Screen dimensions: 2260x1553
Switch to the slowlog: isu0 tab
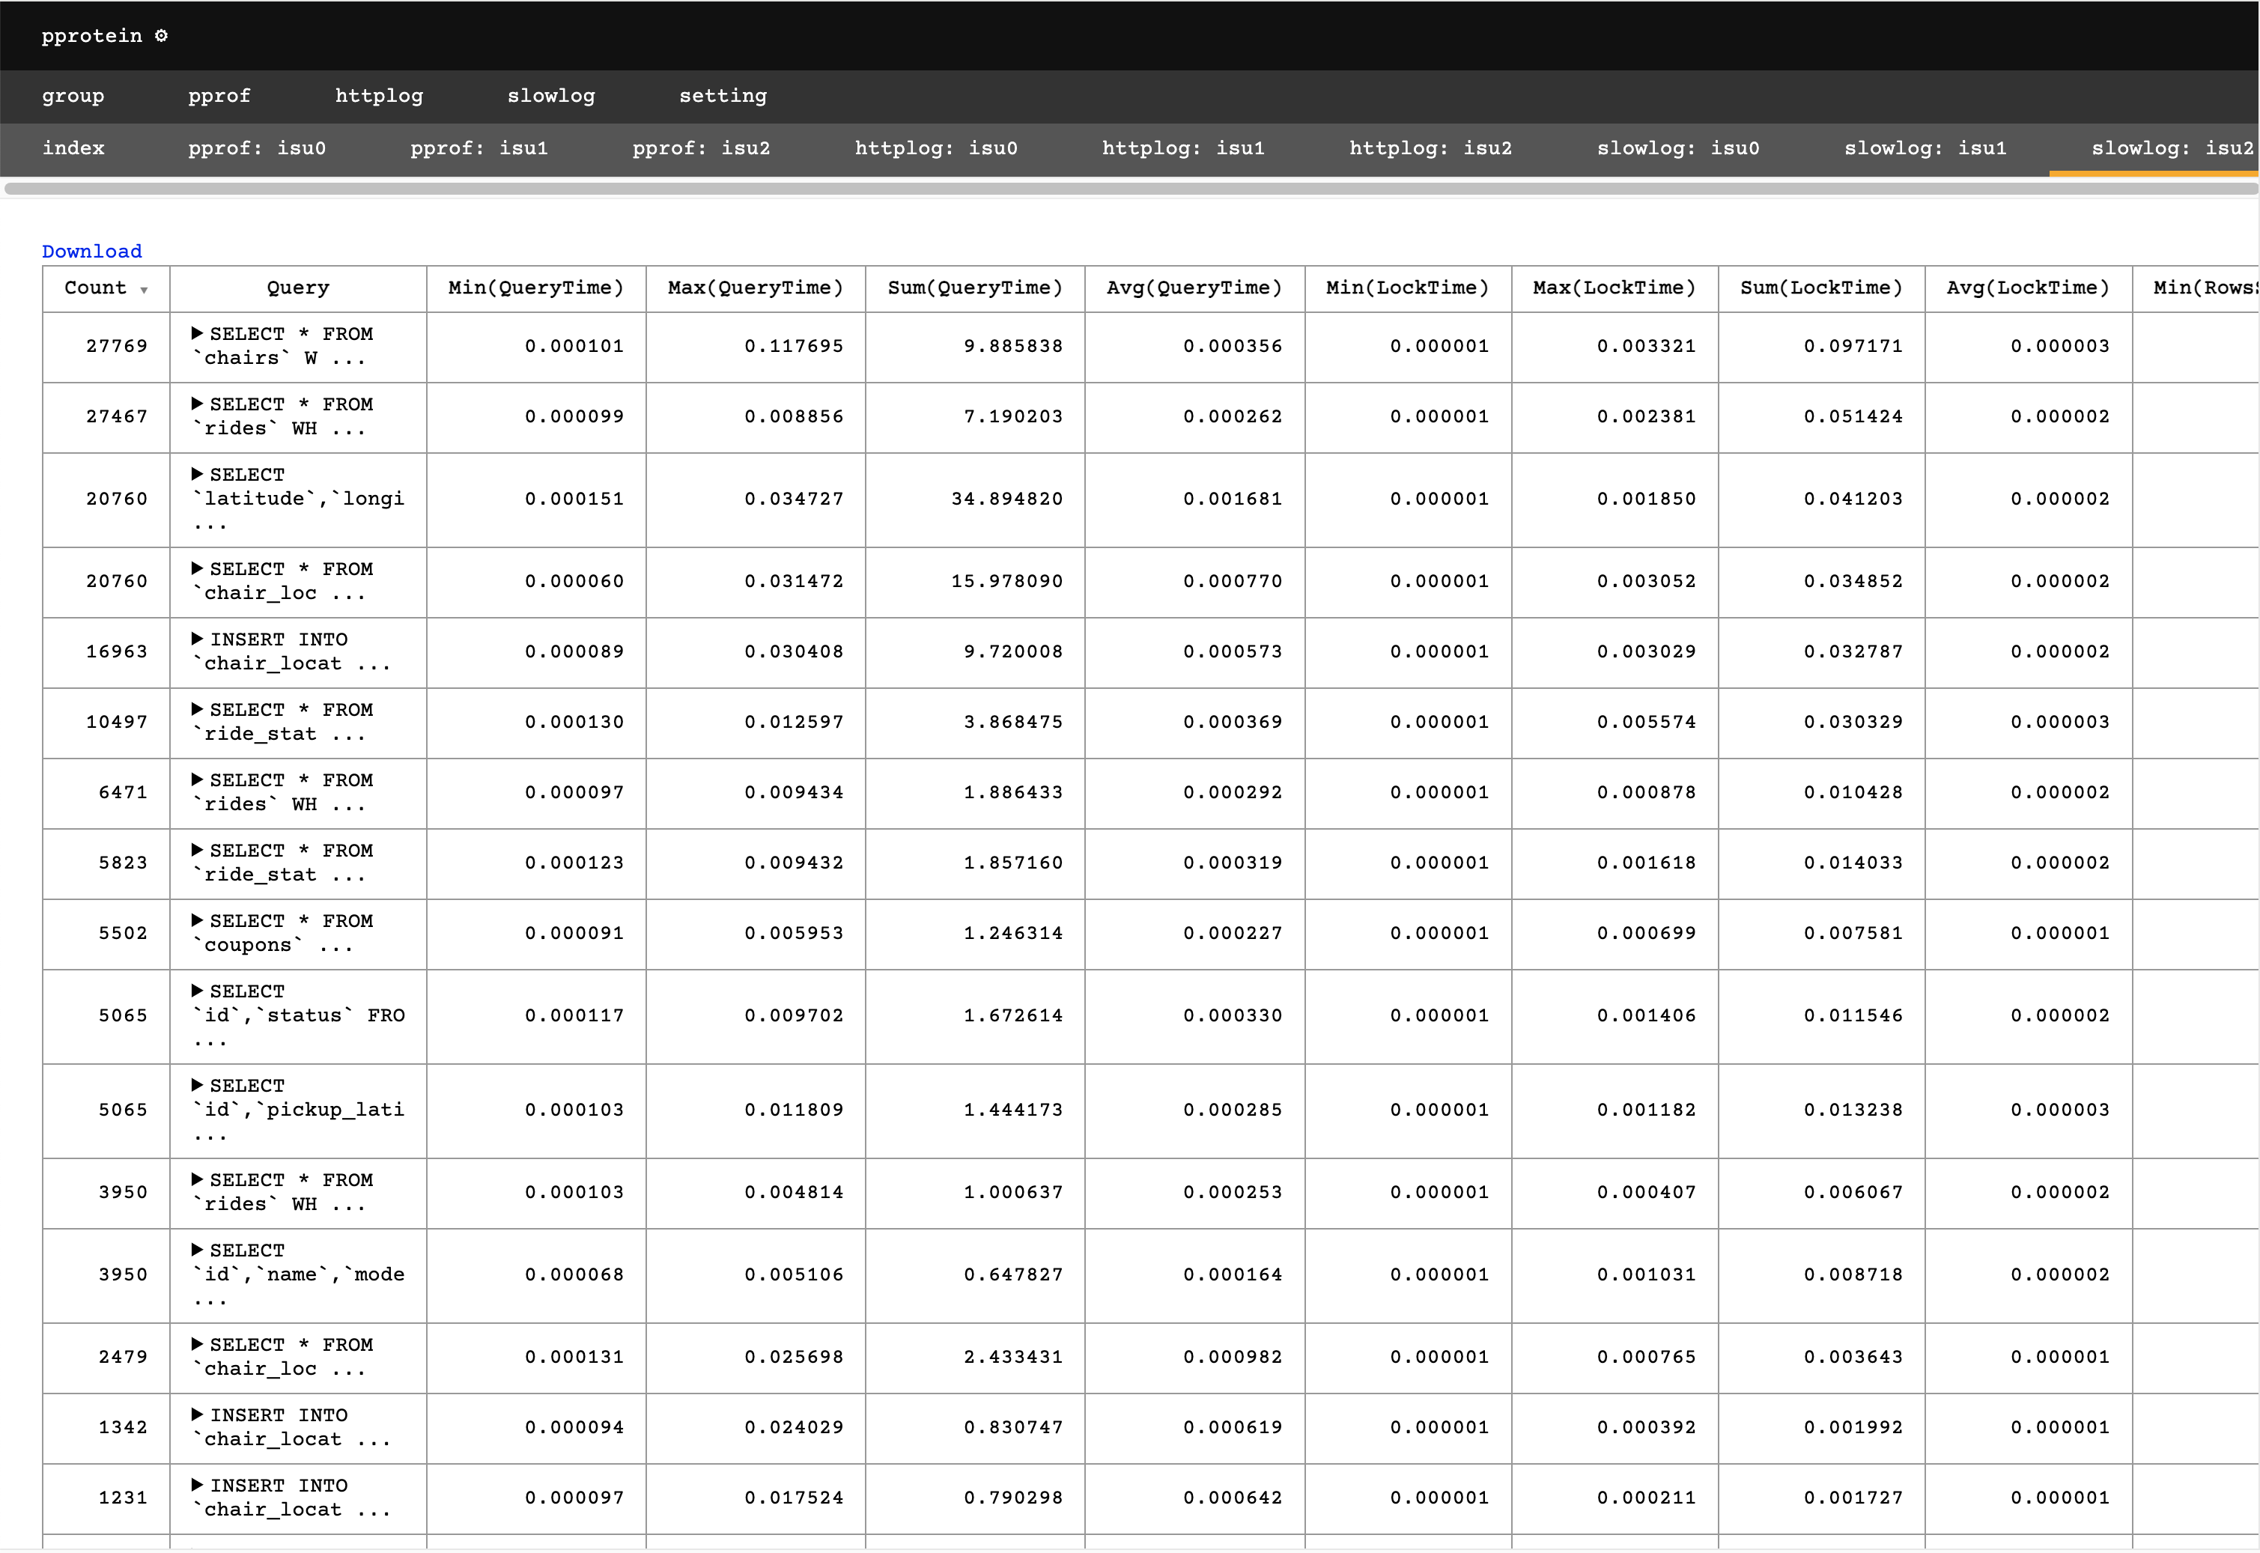[x=1678, y=148]
